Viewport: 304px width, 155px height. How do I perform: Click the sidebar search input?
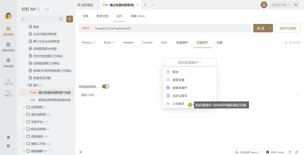[38, 19]
